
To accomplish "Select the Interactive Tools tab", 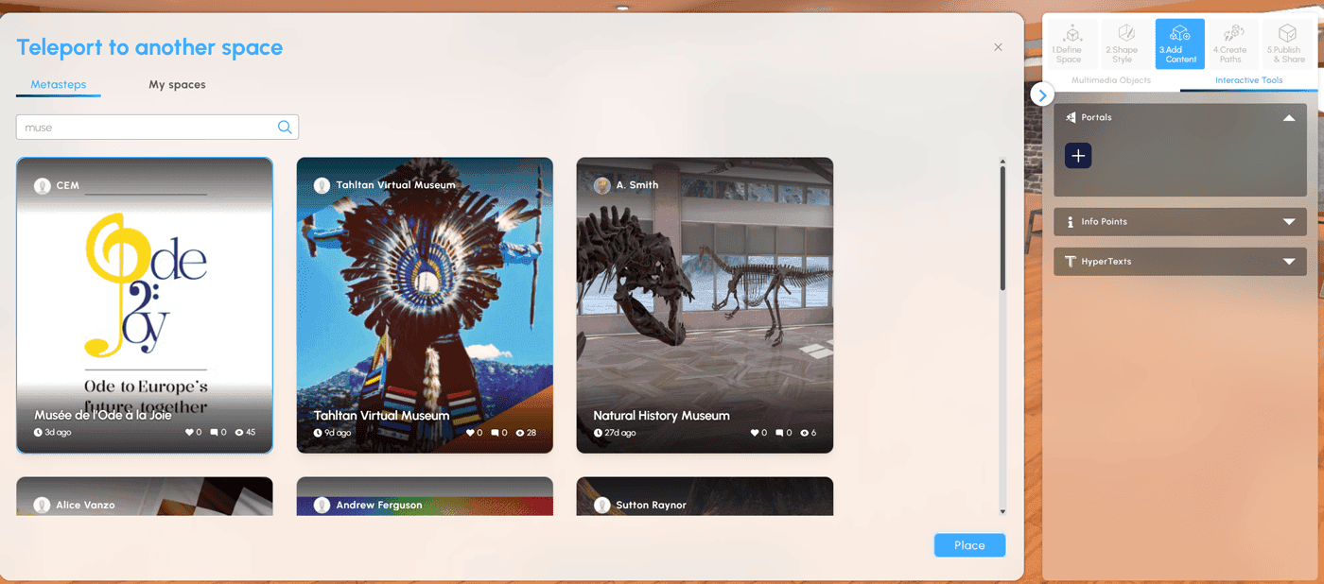I will click(x=1248, y=80).
